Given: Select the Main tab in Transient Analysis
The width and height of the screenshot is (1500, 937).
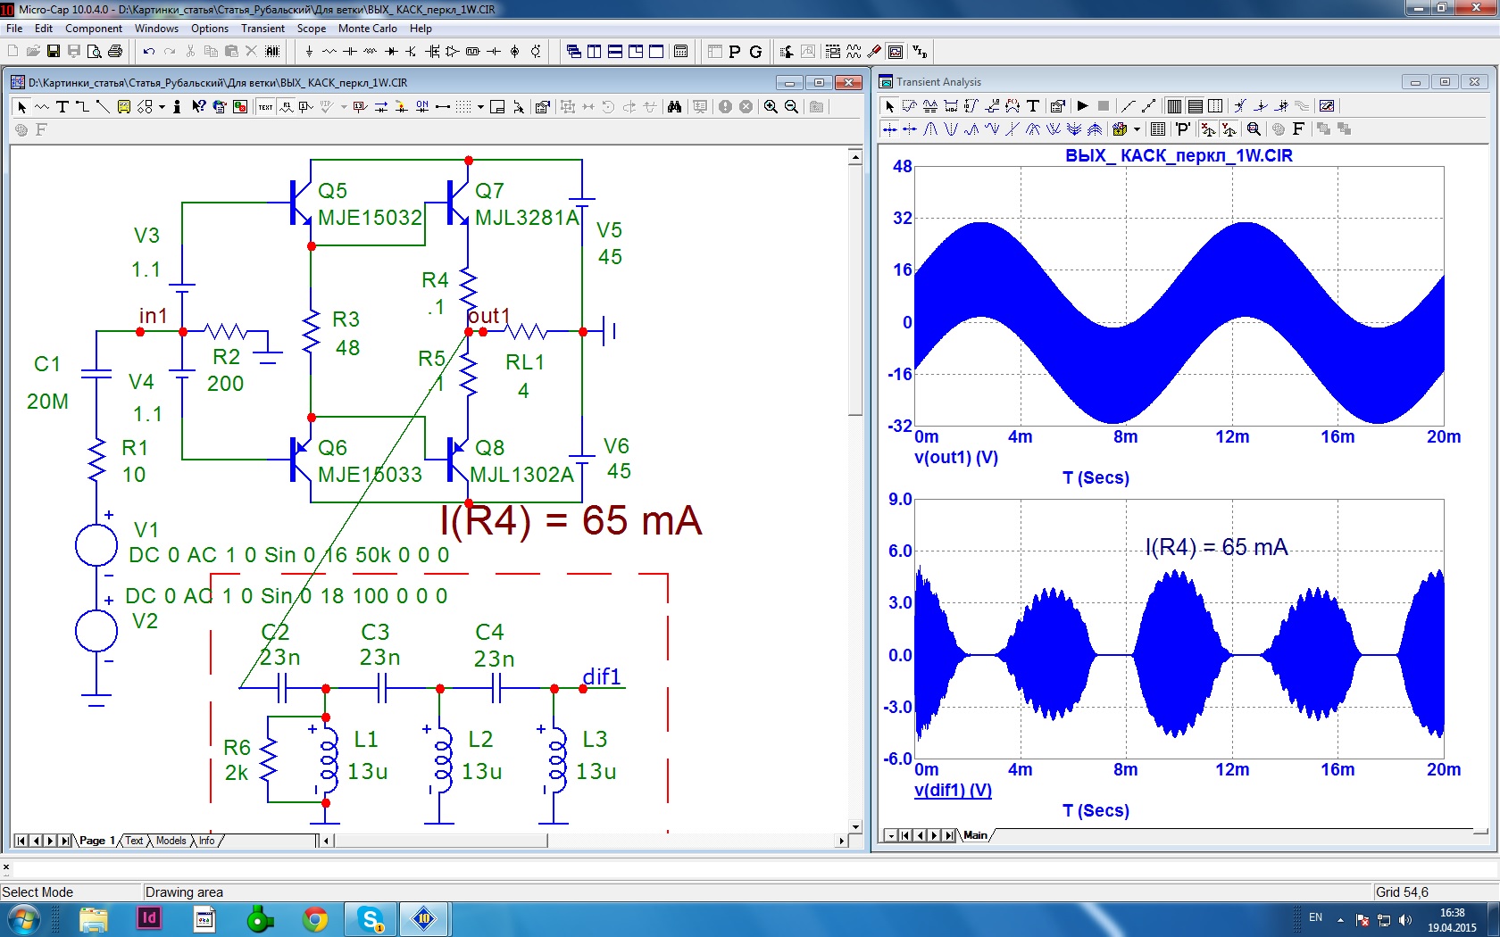Looking at the screenshot, I should 975,835.
